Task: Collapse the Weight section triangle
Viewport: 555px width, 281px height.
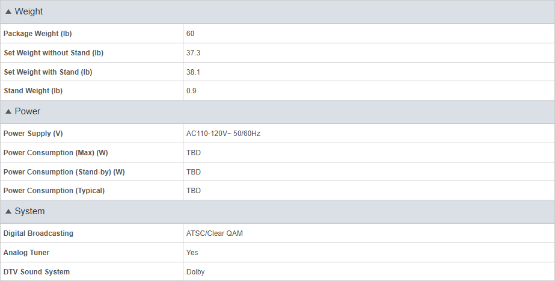Action: (x=8, y=11)
